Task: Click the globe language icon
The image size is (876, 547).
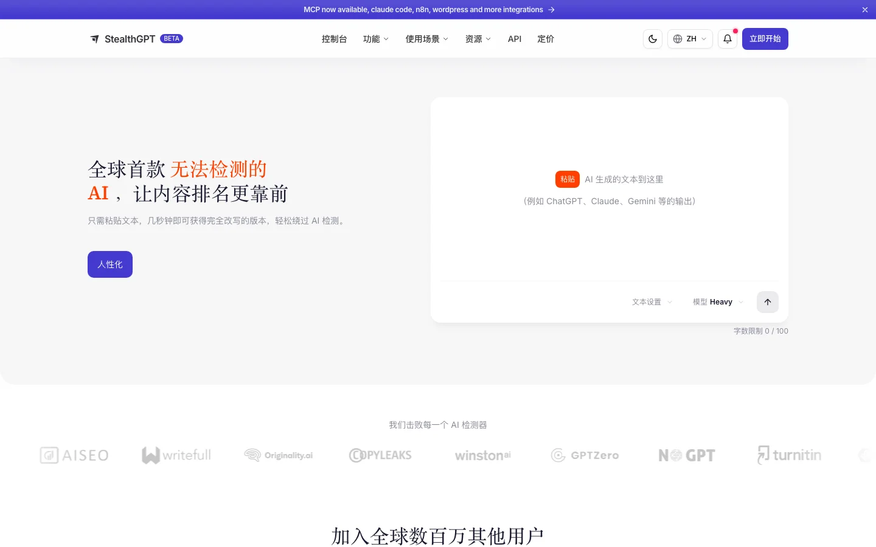Action: point(678,39)
